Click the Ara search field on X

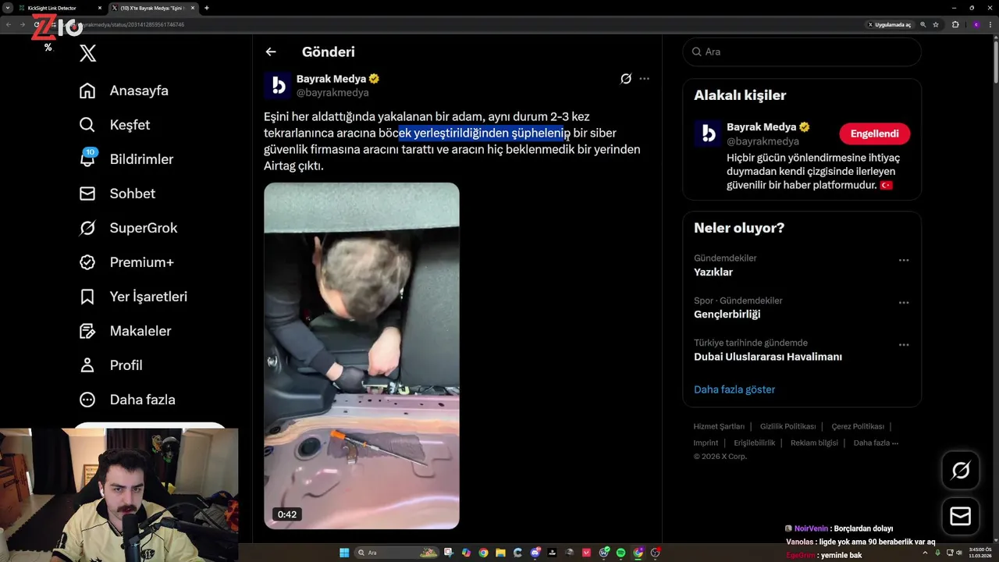pyautogui.click(x=802, y=52)
